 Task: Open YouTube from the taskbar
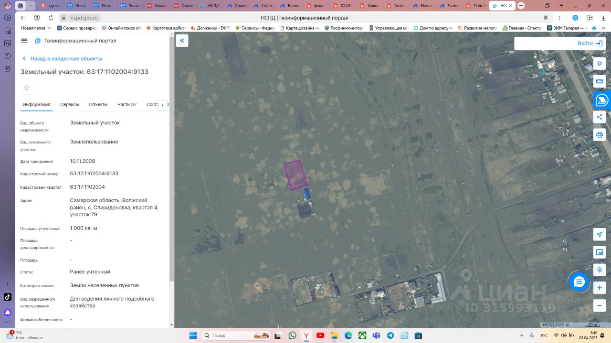pos(320,335)
